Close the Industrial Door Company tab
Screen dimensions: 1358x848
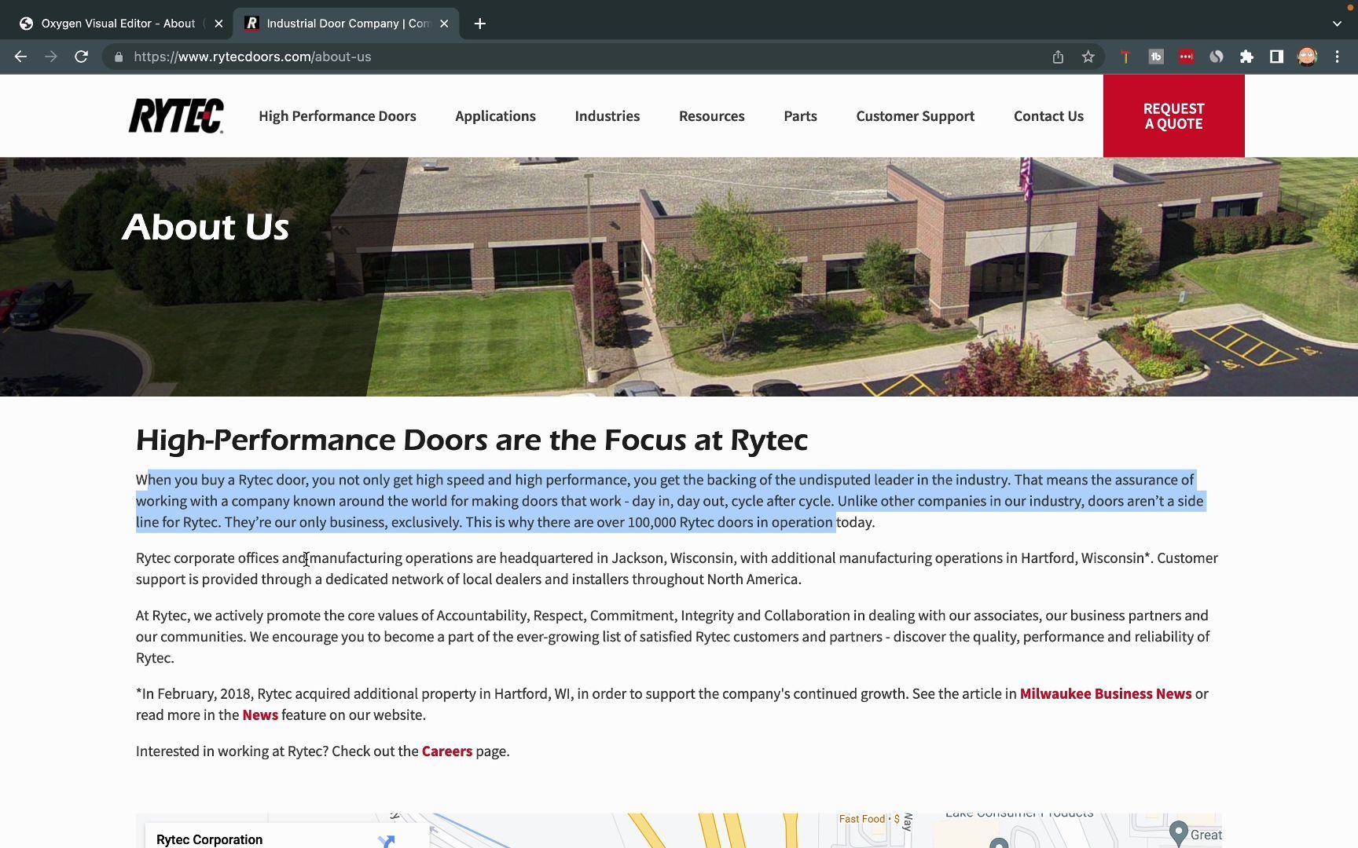point(444,24)
